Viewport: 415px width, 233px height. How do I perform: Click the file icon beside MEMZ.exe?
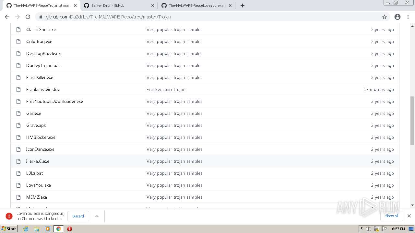[x=18, y=197]
